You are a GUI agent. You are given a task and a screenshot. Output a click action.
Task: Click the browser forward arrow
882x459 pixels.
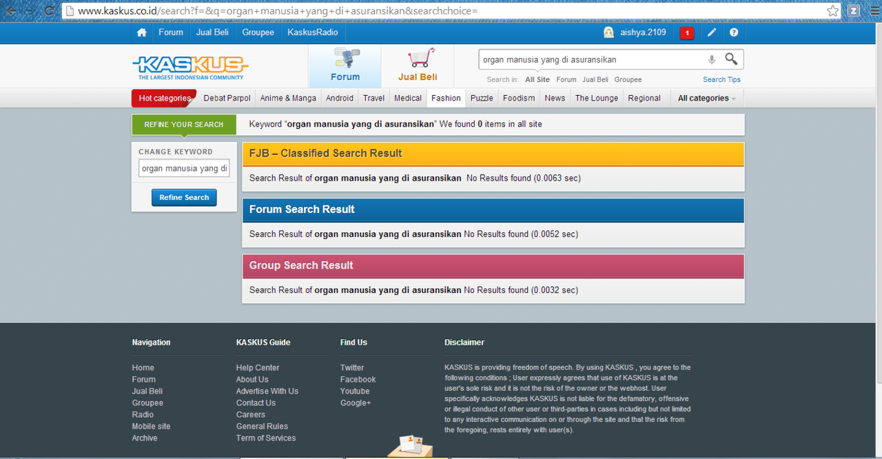(30, 11)
